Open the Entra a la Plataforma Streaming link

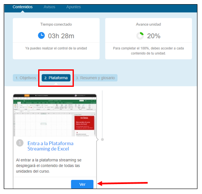50,146
